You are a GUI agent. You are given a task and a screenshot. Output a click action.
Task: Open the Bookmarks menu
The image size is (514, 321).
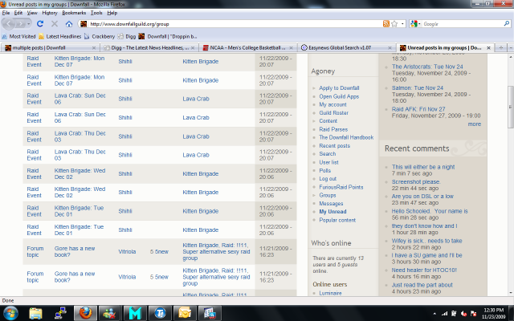(x=74, y=13)
